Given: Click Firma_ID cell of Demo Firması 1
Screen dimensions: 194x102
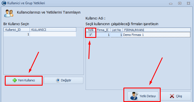Looking at the screenshot, I should point(103,35).
